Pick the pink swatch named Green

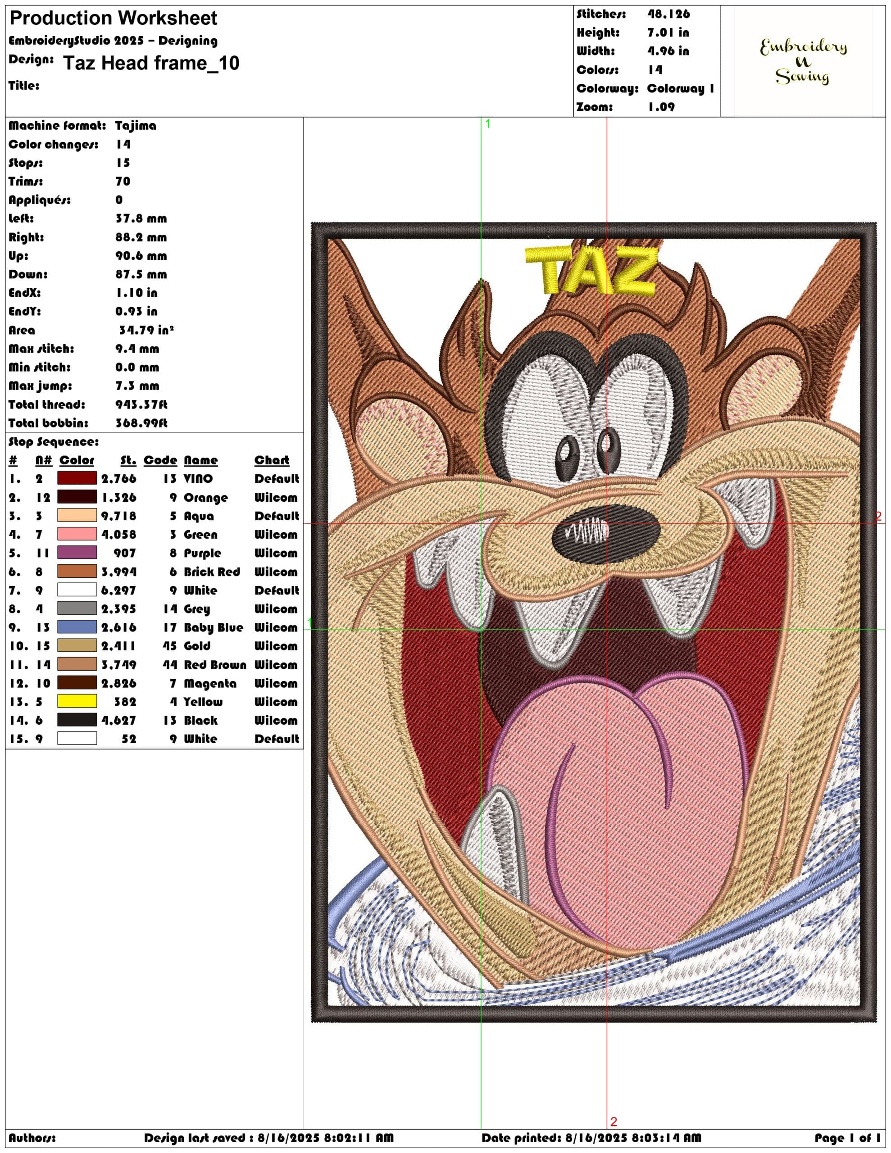point(77,534)
